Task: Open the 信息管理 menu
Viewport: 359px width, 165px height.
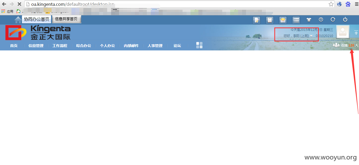Action: (x=36, y=46)
